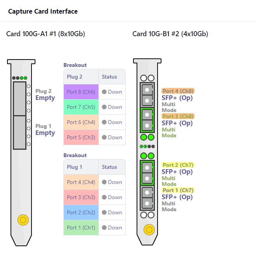The width and height of the screenshot is (256, 261).
Task: Click the yellow screw icon on Card 100G-A1
Action: [x=23, y=220]
